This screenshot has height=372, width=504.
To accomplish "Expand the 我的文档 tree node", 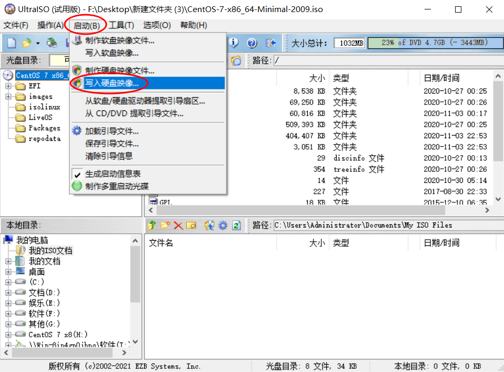I will pyautogui.click(x=8, y=261).
